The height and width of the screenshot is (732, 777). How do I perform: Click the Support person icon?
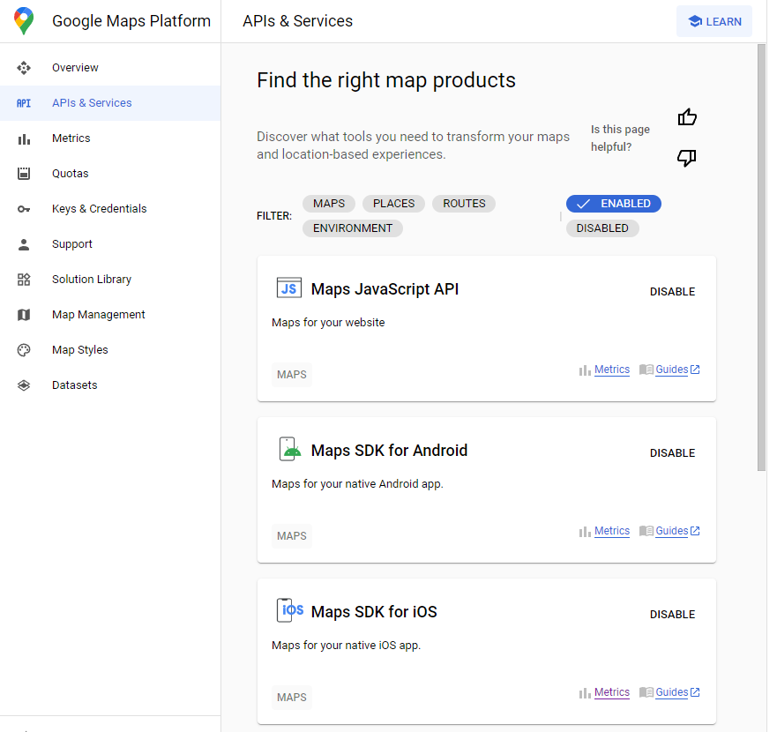pos(24,244)
